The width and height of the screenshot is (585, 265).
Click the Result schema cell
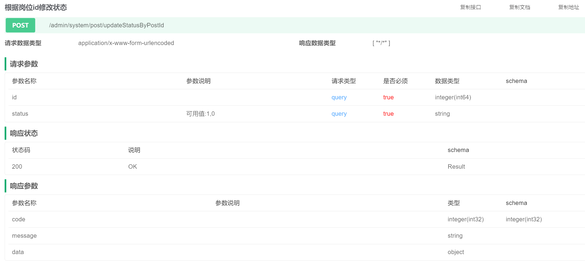(456, 167)
